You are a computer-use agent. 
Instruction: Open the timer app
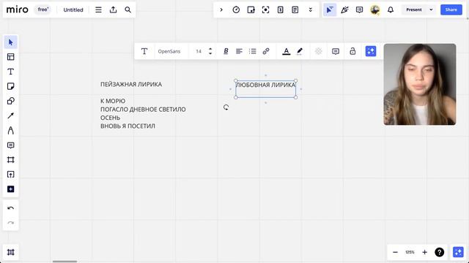pyautogui.click(x=236, y=9)
